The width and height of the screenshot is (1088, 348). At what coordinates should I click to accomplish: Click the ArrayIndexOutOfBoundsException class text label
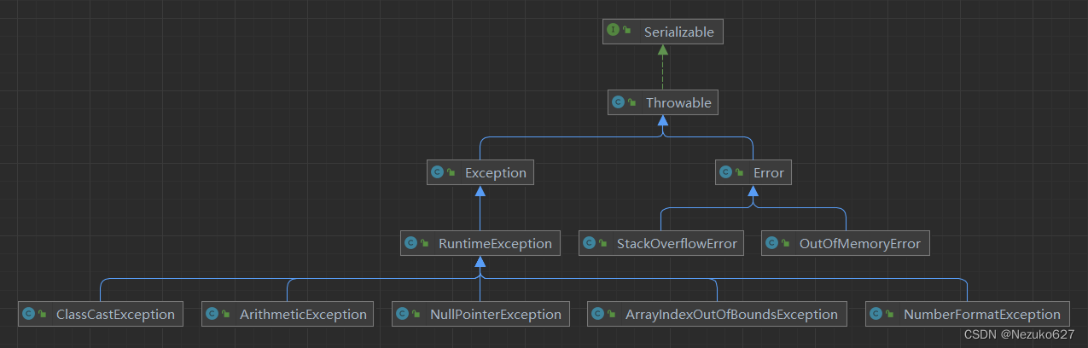(x=731, y=315)
